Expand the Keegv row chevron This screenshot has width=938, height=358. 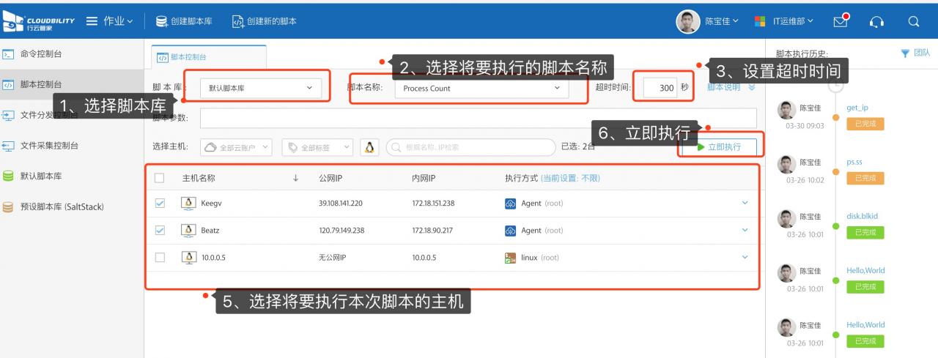point(745,203)
